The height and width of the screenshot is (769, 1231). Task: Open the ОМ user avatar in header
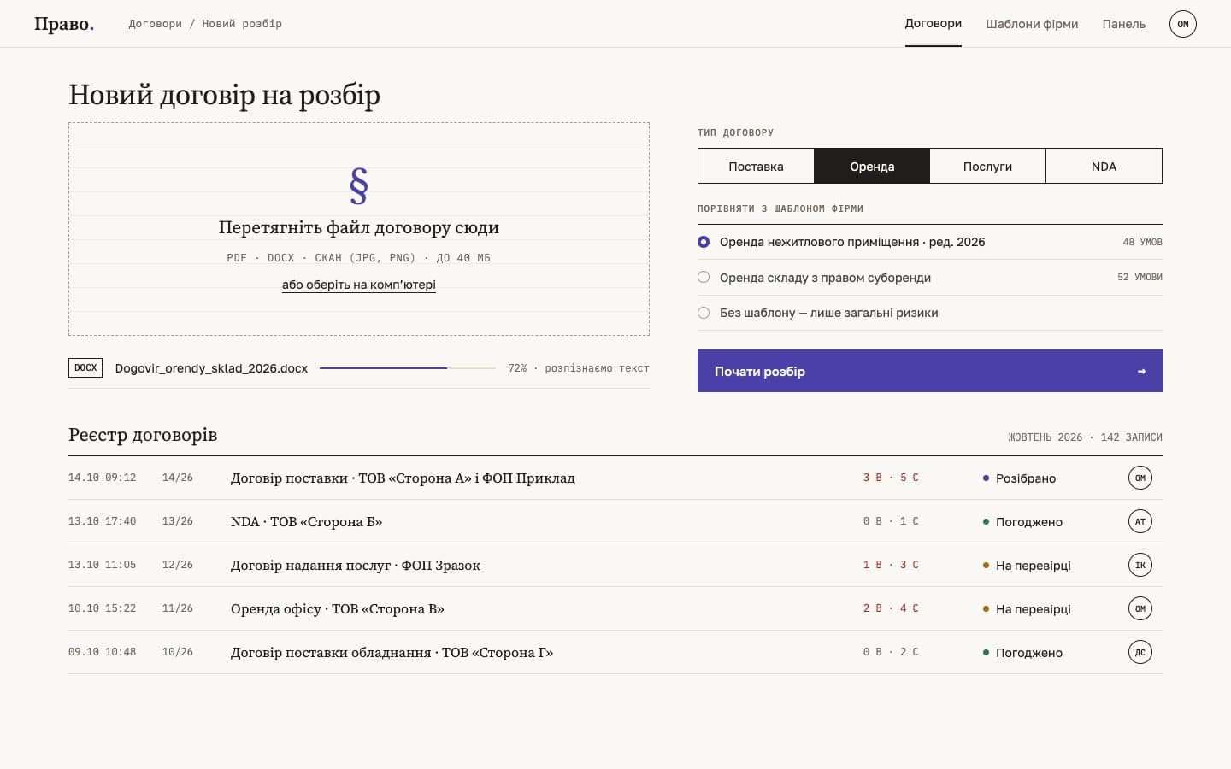coord(1183,24)
